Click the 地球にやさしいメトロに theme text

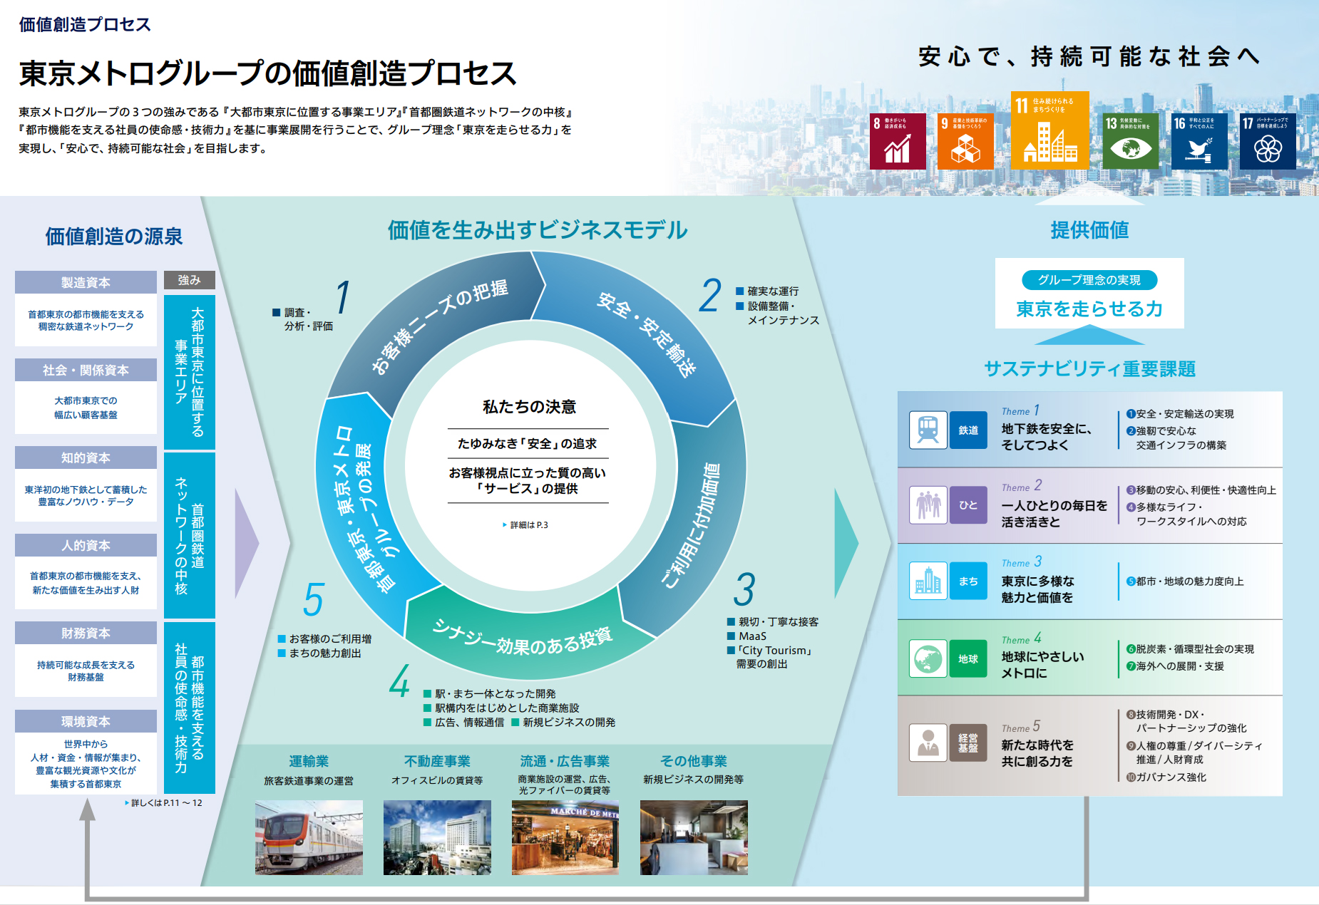point(1042,665)
